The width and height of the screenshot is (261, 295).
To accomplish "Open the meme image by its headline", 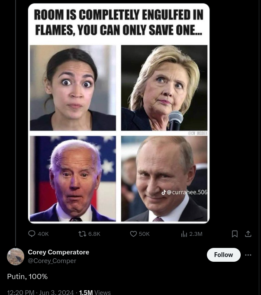I will point(119,22).
